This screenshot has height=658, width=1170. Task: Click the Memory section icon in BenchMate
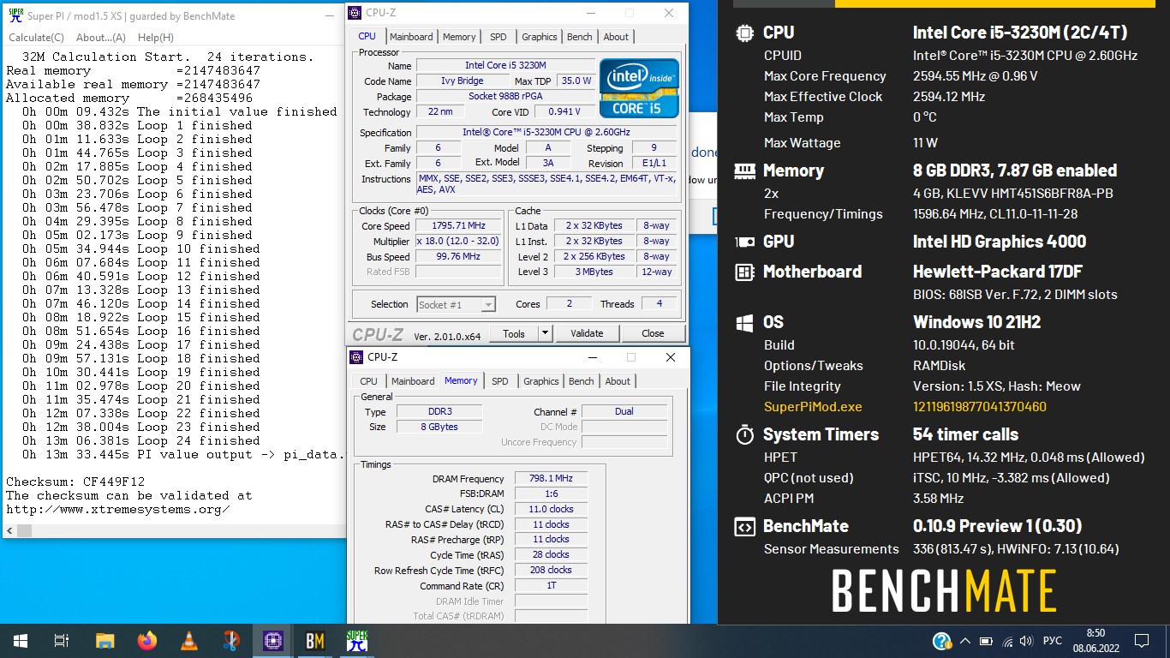coord(744,170)
